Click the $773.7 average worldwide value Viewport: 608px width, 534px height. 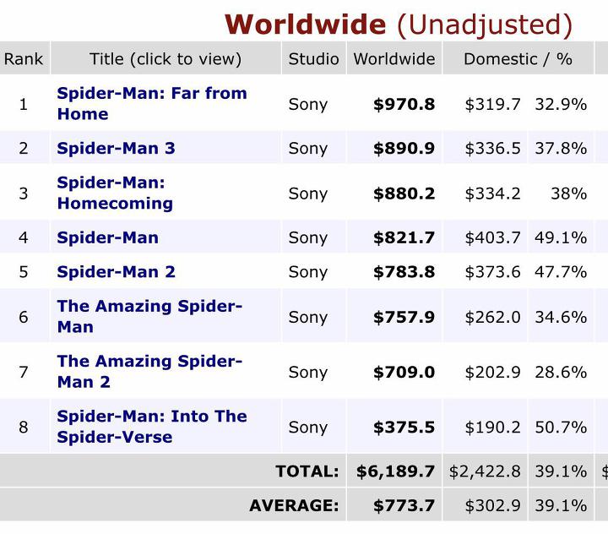tap(404, 505)
